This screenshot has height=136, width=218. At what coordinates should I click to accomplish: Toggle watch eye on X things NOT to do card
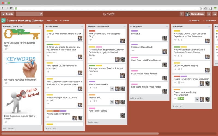point(48,37)
